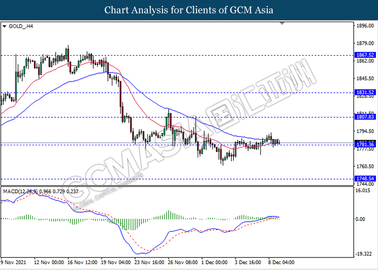Screen dimensions: 378x270
Task: Click the chart title 'Chart Analysis for Clients of GCM Asia'
Action: pyautogui.click(x=189, y=10)
